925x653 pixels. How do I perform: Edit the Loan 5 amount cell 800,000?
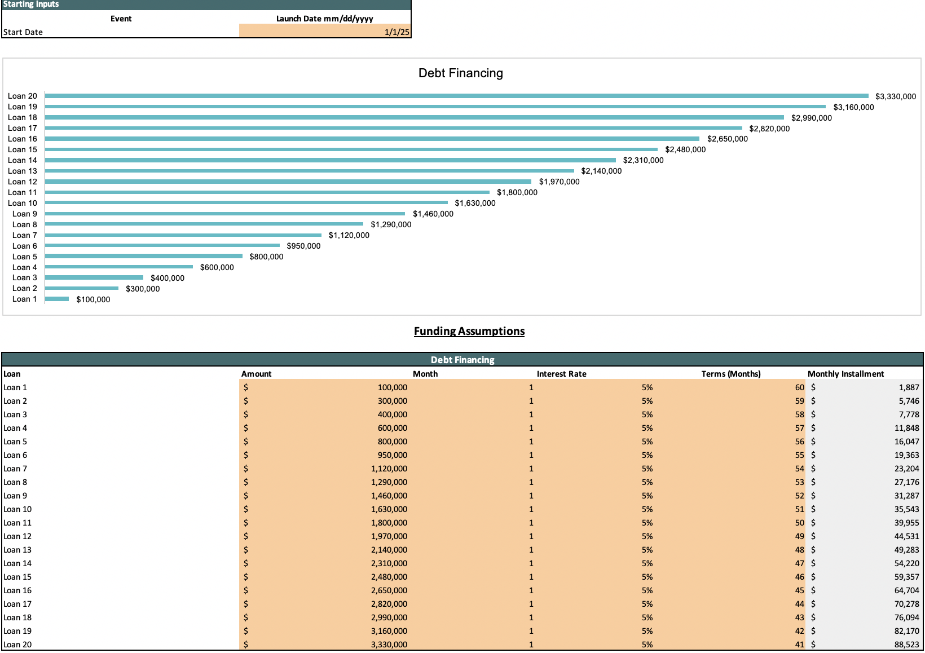coord(325,442)
